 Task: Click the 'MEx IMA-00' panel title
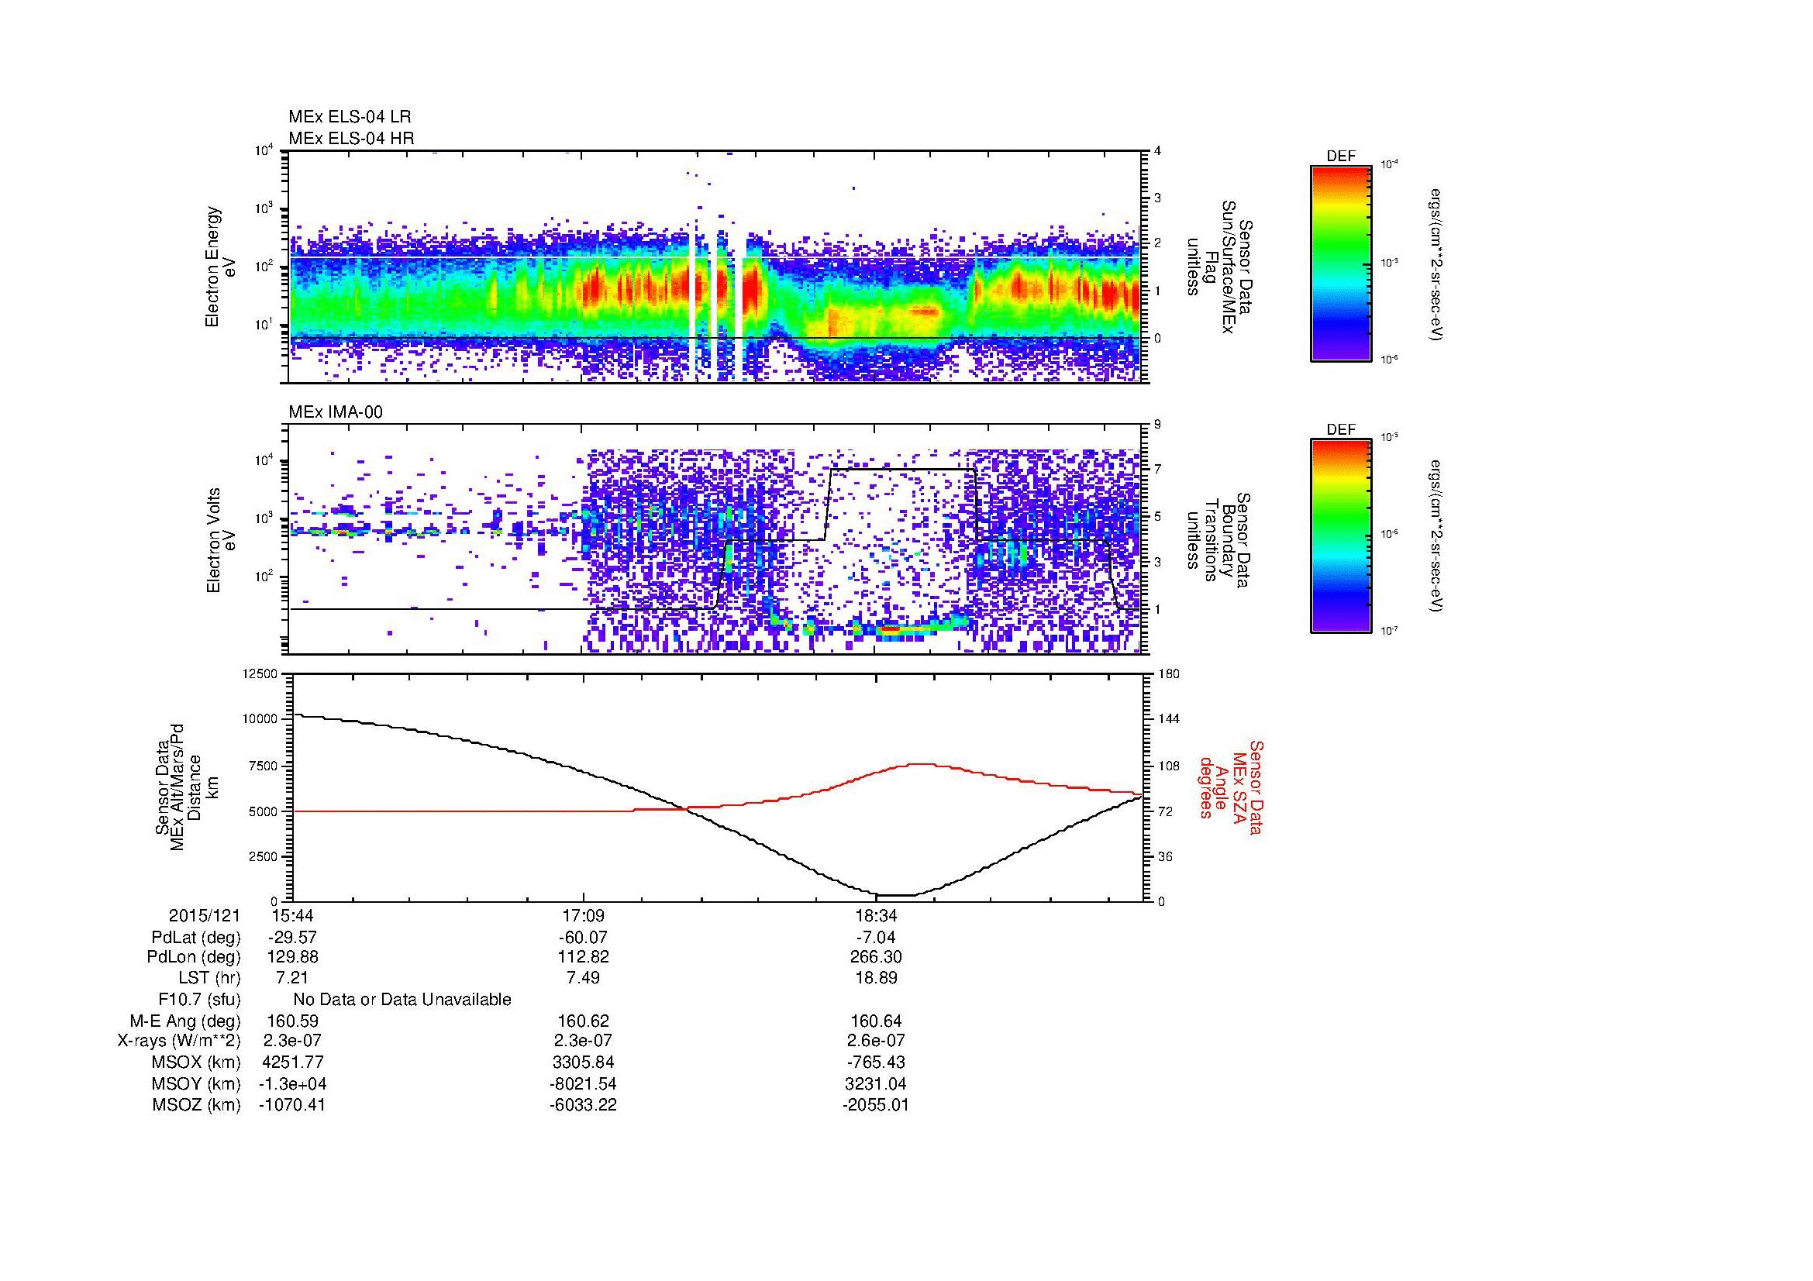[x=336, y=412]
